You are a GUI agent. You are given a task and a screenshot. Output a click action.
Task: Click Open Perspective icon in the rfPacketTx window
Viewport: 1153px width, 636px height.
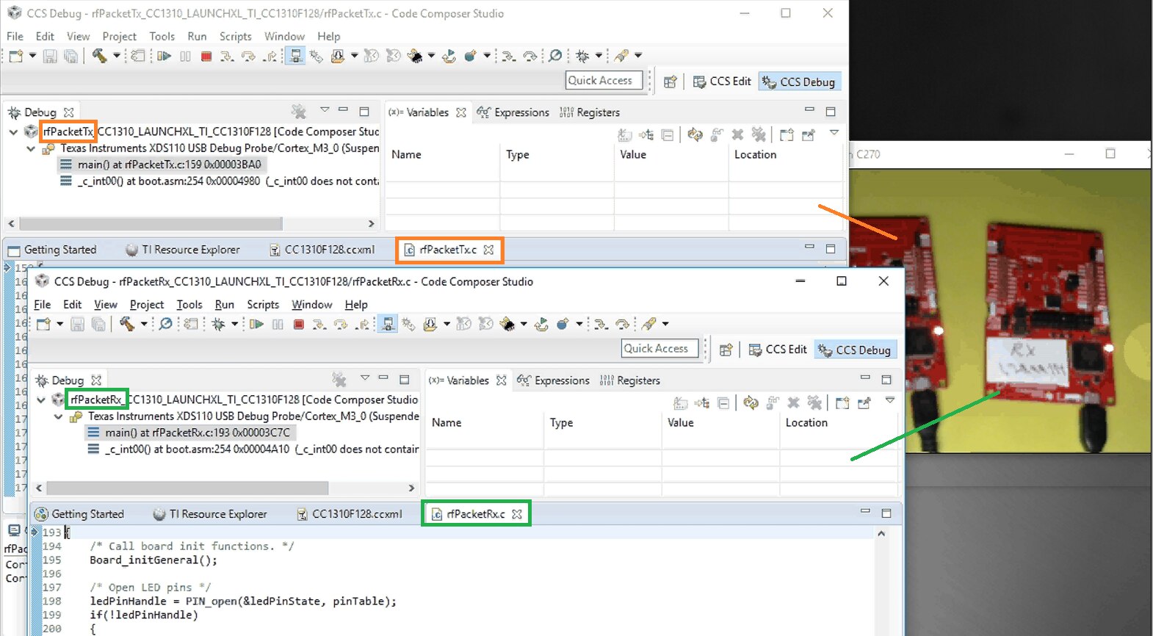pyautogui.click(x=670, y=82)
